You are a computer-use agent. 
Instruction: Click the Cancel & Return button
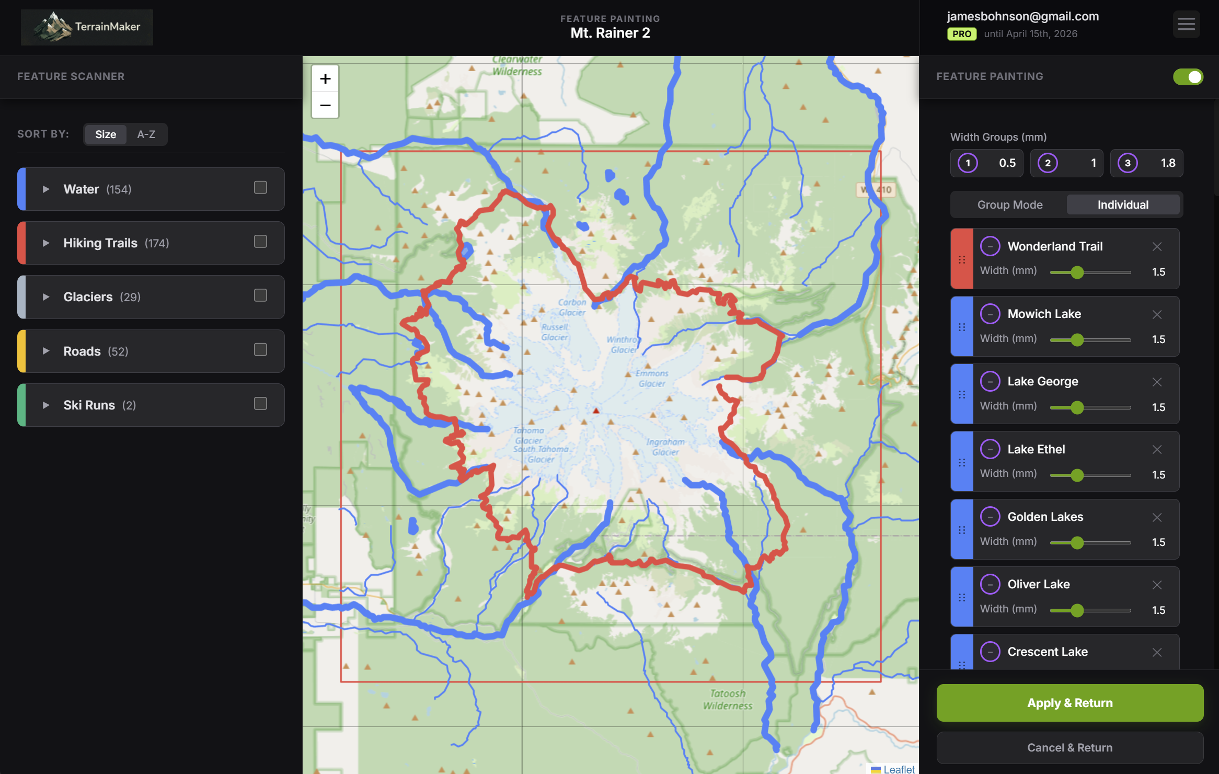[1069, 748]
